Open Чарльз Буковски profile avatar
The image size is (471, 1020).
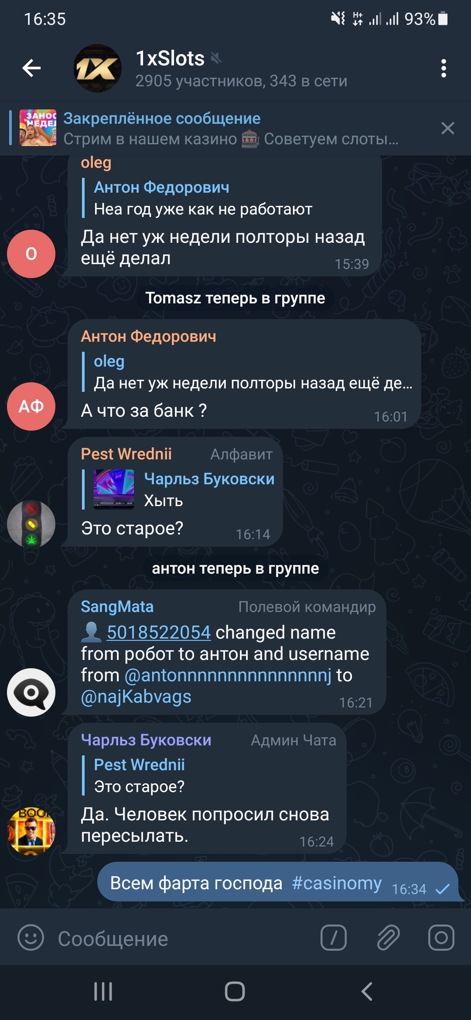click(x=31, y=831)
